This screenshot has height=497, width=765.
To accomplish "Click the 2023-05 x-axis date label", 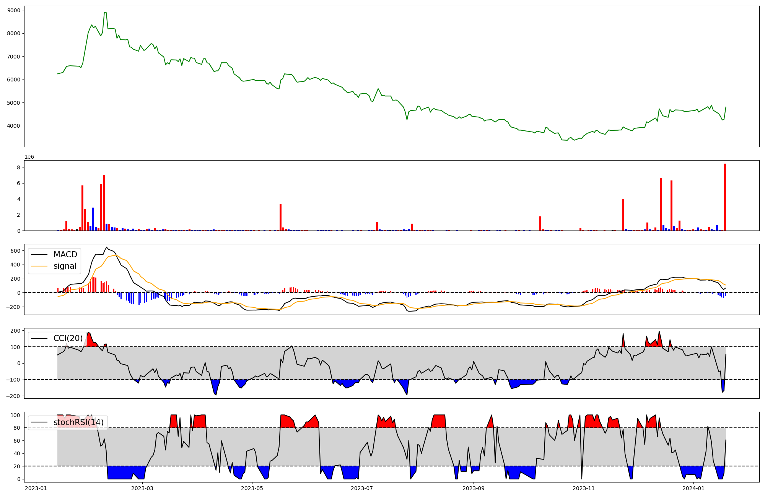I will click(252, 488).
